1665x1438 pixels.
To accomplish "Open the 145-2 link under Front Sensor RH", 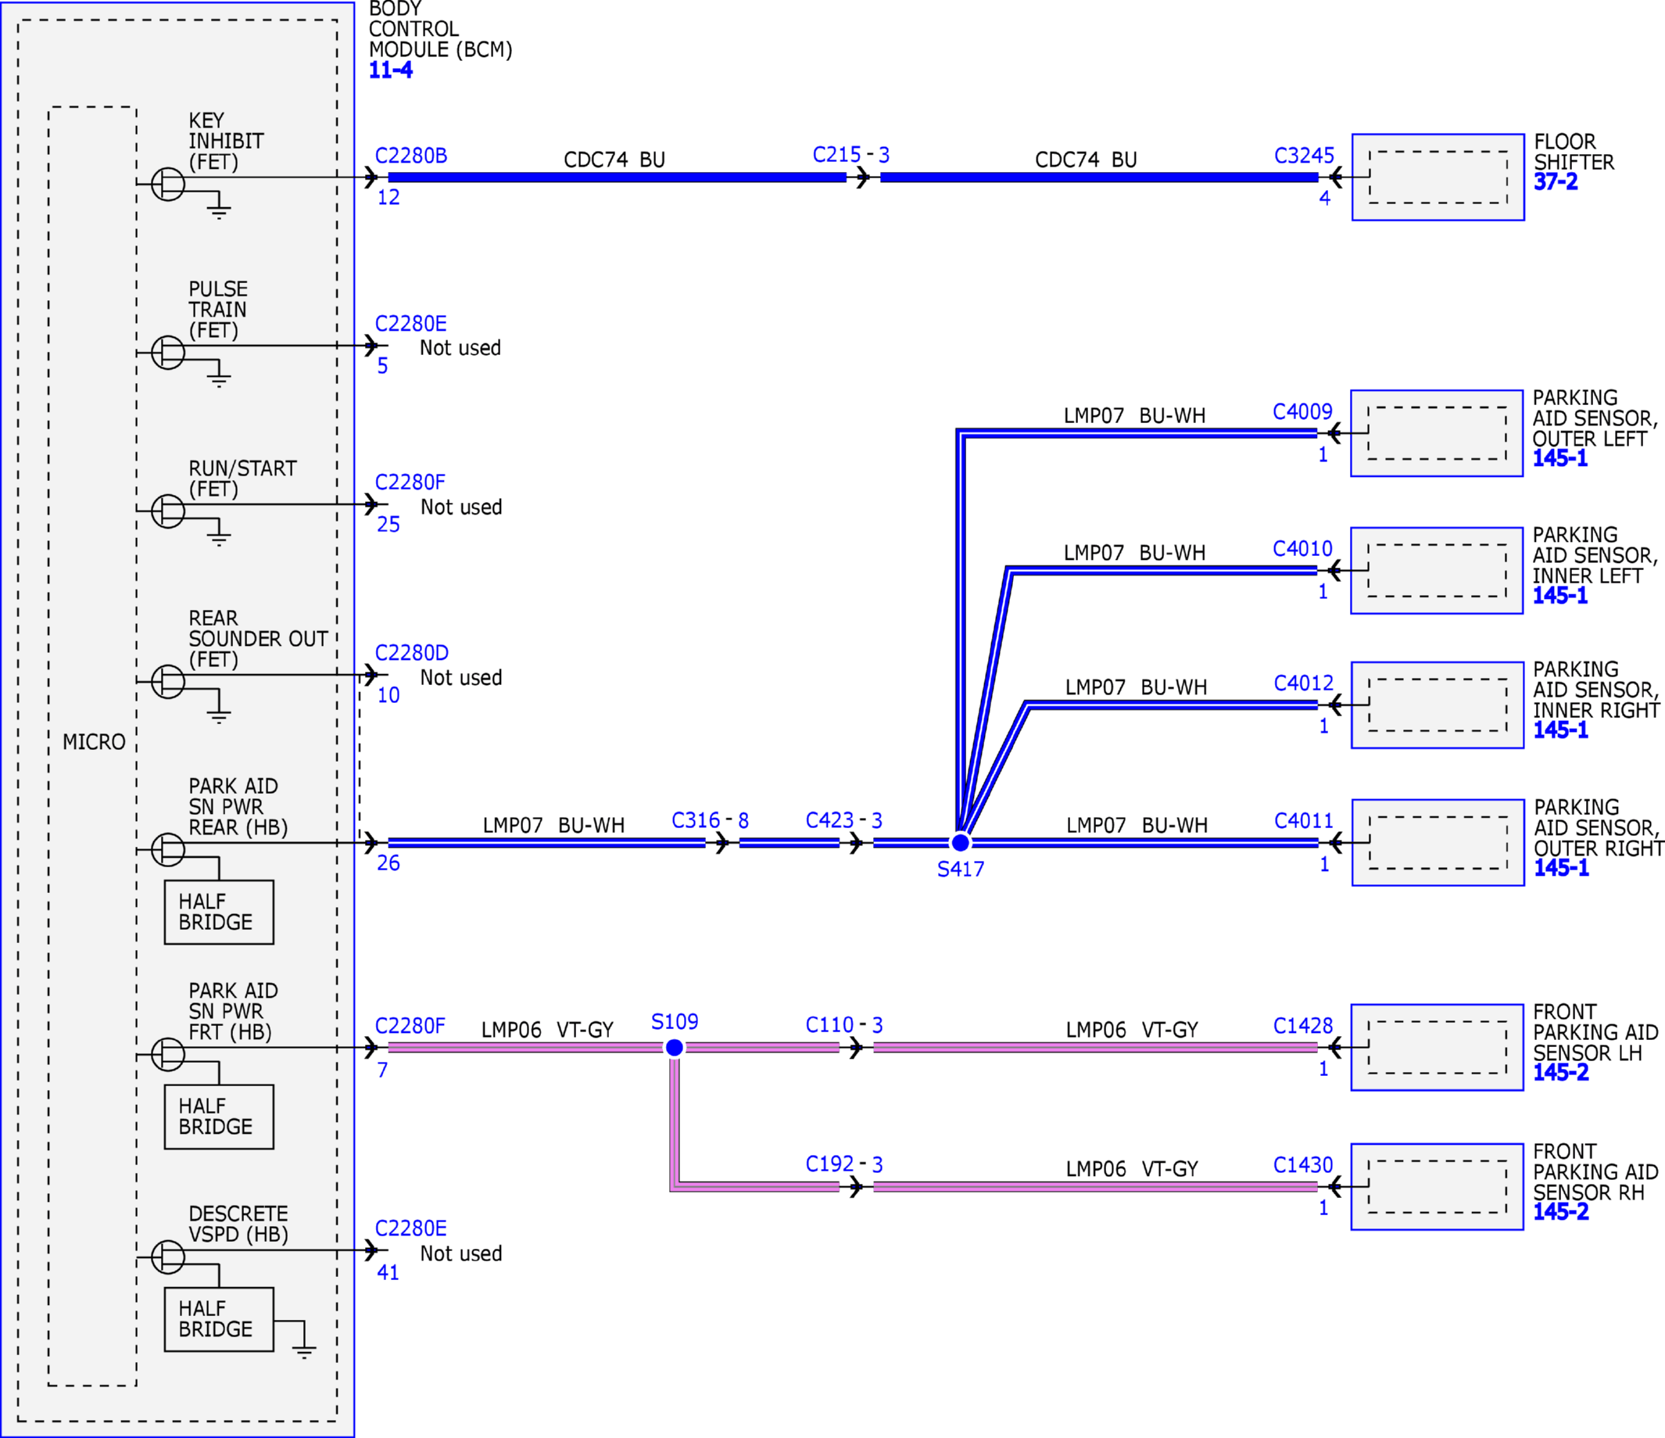I will tap(1561, 1211).
